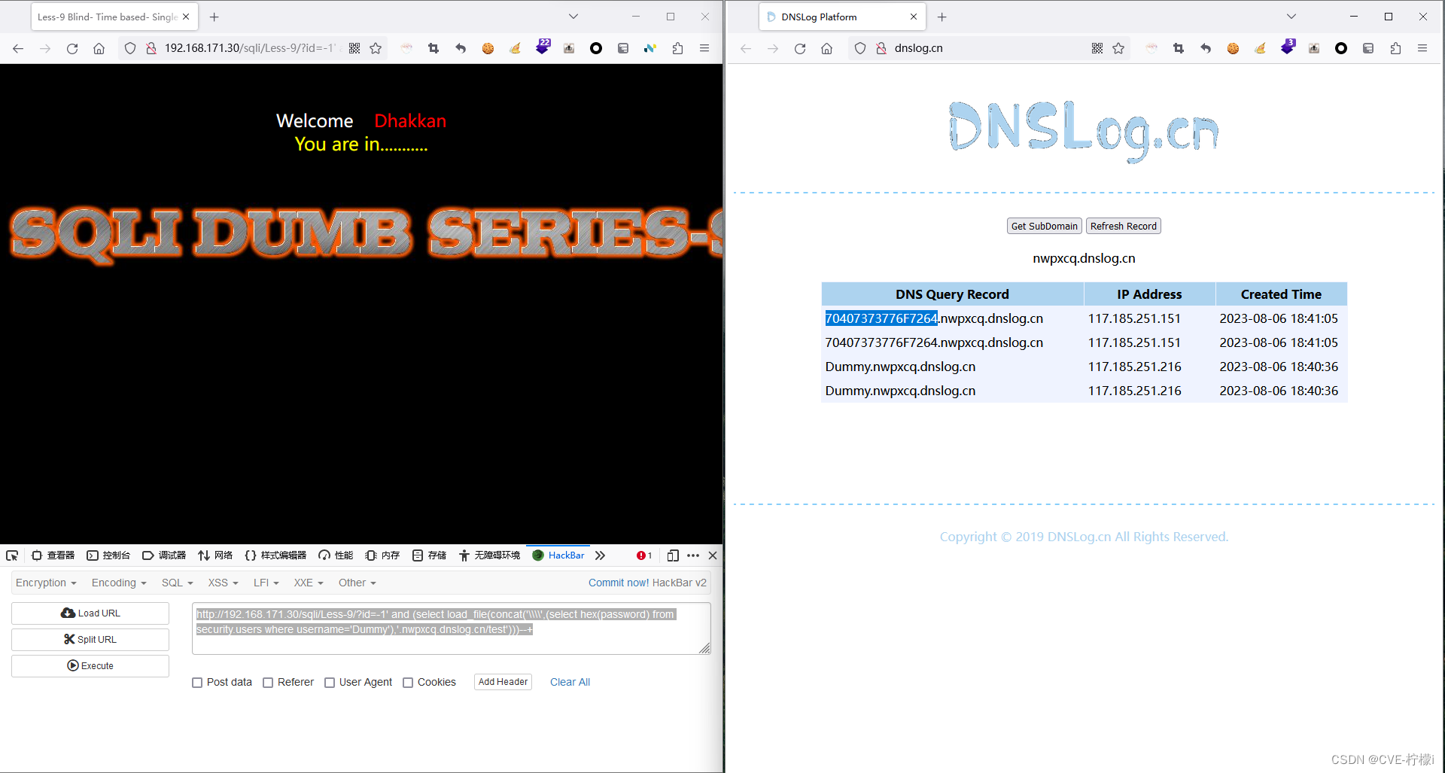The height and width of the screenshot is (773, 1445).
Task: Click Add Header button
Action: pyautogui.click(x=503, y=682)
